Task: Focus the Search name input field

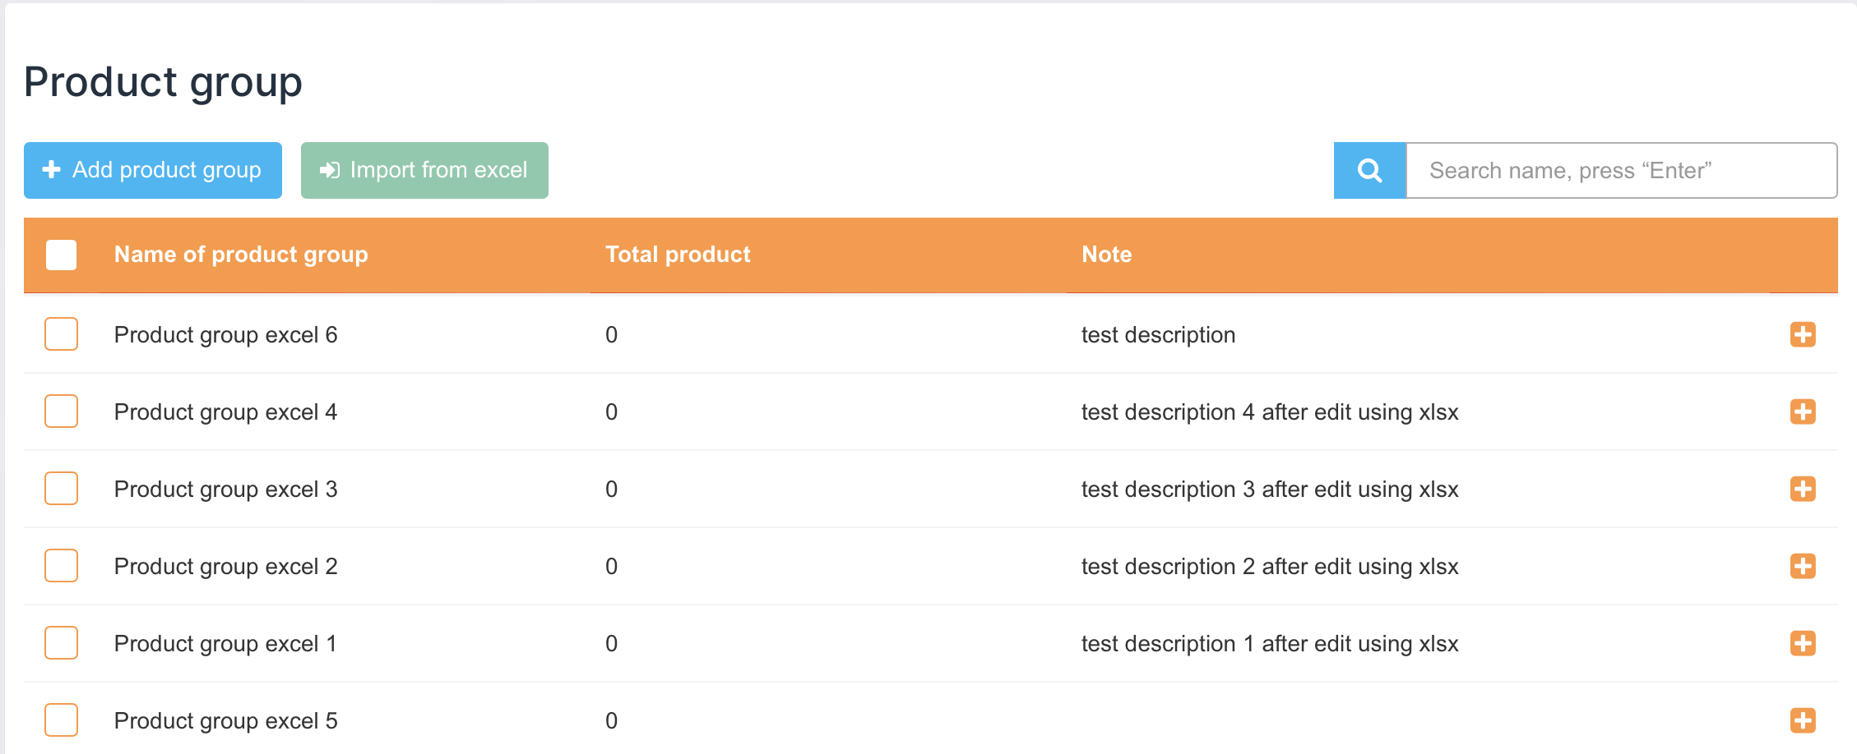Action: point(1621,171)
